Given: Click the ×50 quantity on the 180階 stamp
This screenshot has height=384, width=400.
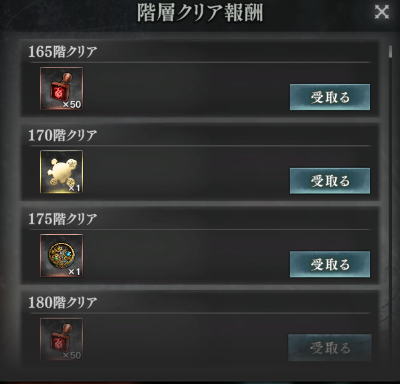Looking at the screenshot, I should click(x=72, y=355).
